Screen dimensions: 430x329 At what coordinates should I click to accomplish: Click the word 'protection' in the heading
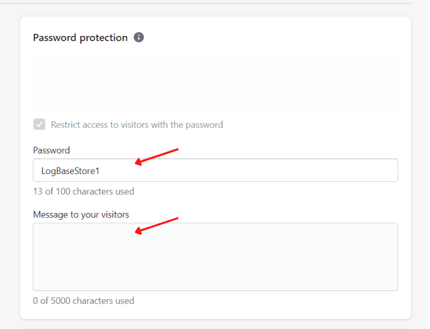tap(104, 37)
